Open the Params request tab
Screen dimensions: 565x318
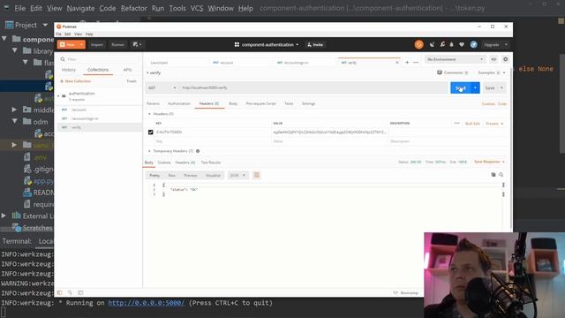coord(153,104)
